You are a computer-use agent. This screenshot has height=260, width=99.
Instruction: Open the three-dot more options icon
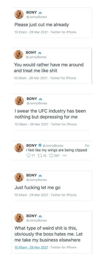coord(64,156)
